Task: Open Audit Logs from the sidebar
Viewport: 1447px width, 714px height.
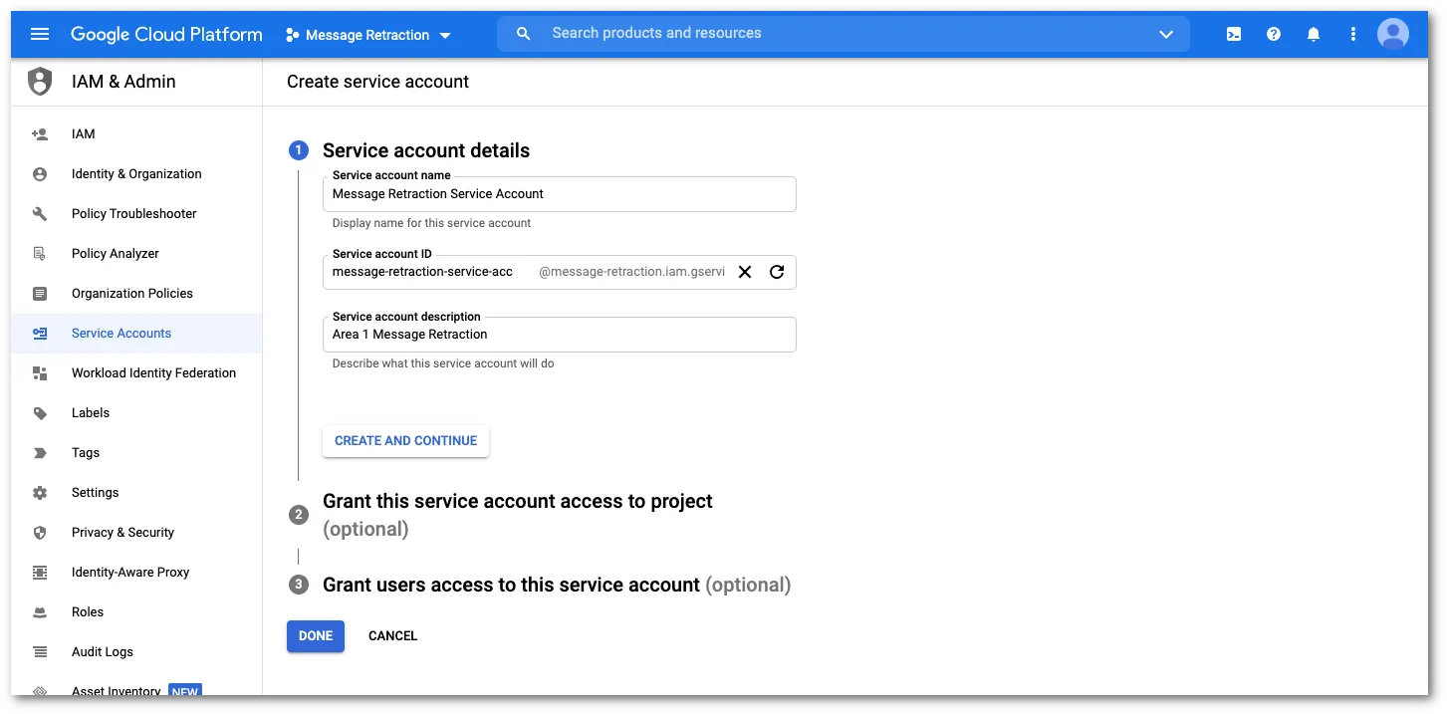Action: pyautogui.click(x=102, y=651)
